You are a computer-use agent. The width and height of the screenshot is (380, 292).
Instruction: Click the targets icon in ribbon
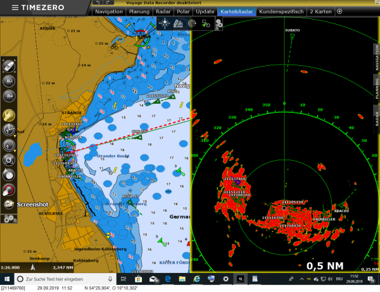click(x=206, y=23)
